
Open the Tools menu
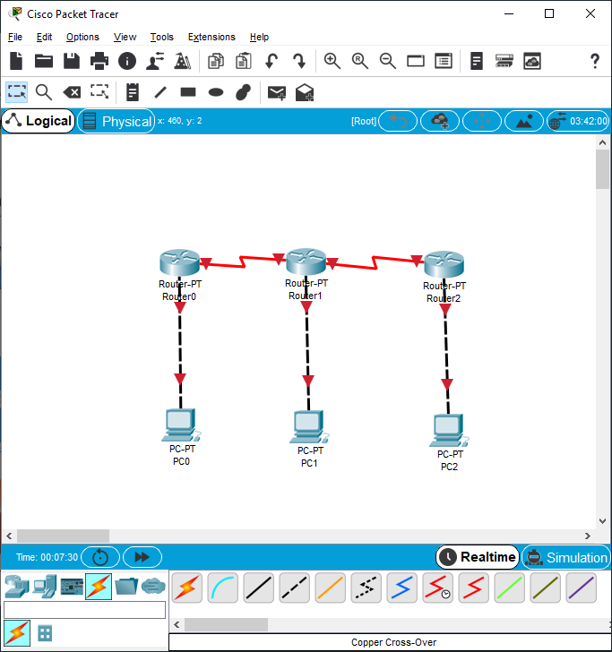coord(162,37)
